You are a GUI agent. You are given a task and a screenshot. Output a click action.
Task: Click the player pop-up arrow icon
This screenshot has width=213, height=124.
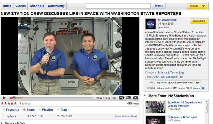click(135, 98)
